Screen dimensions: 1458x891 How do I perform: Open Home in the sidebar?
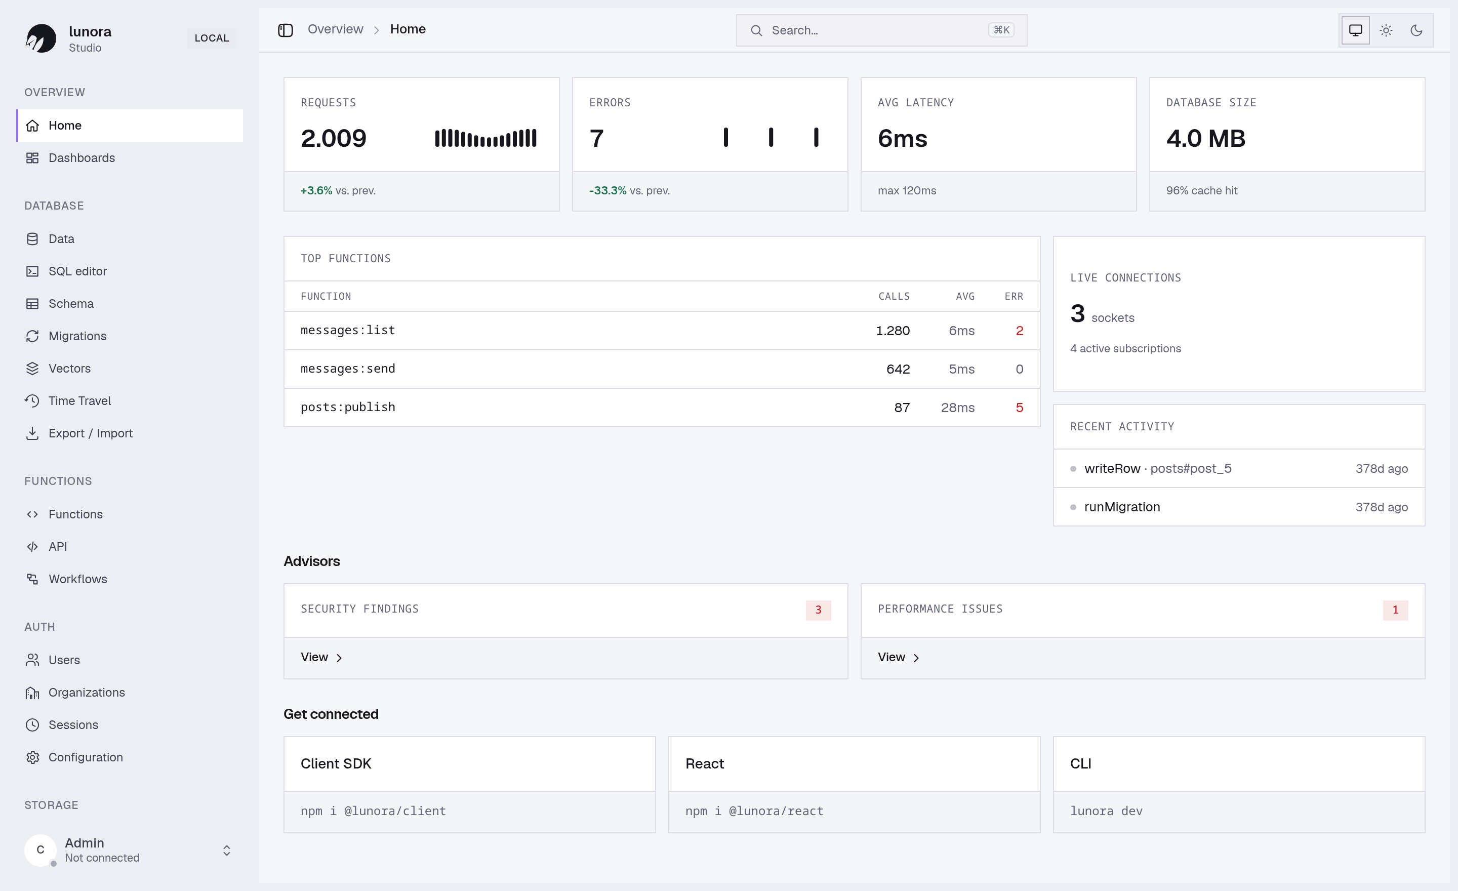point(130,126)
